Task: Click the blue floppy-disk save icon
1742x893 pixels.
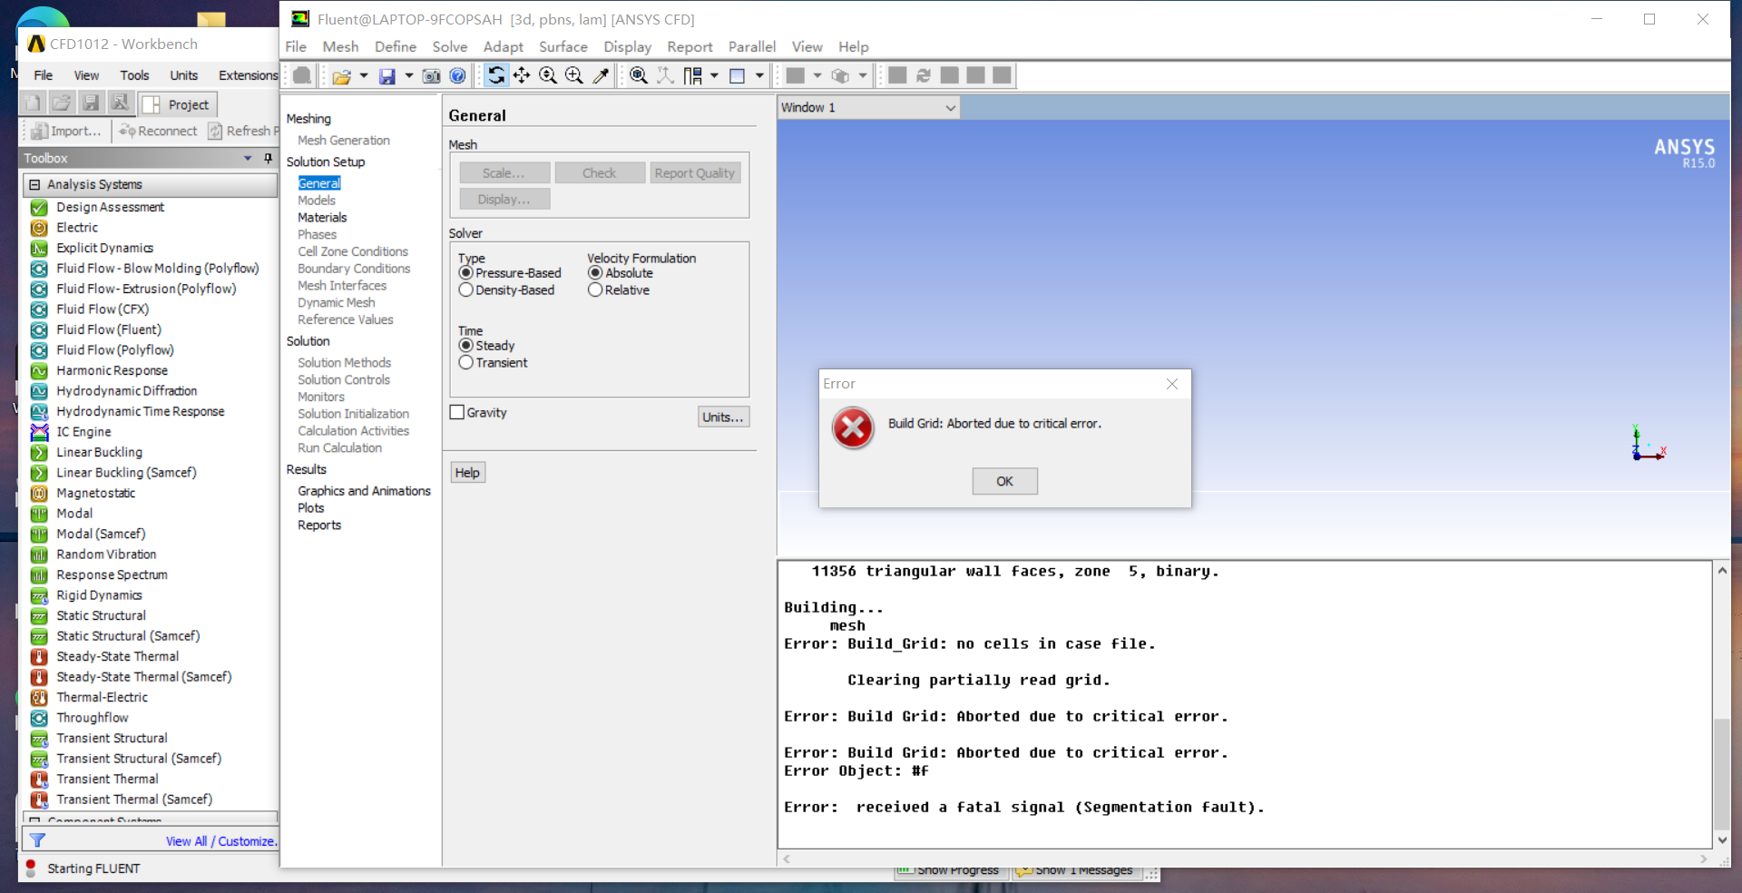Action: point(387,76)
